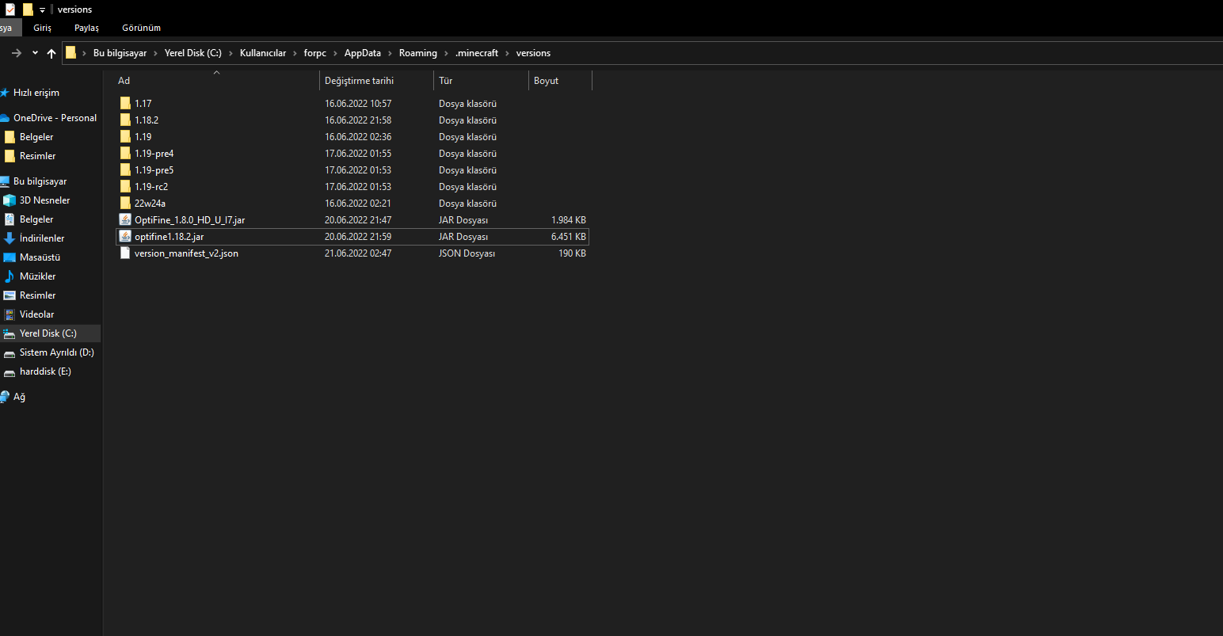Select the 1.19-rc2 folder name
Viewport: 1223px width, 636px height.
(x=151, y=187)
